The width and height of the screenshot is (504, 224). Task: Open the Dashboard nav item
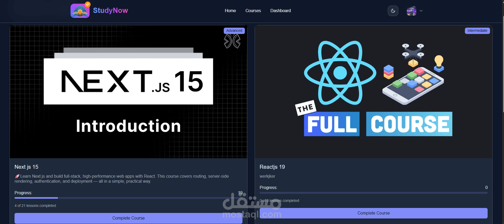coord(281,11)
